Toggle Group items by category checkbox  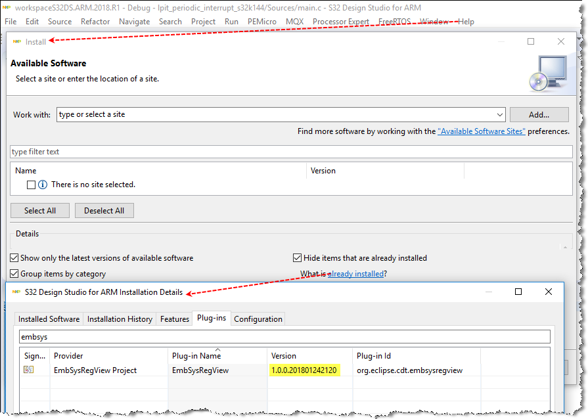14,274
